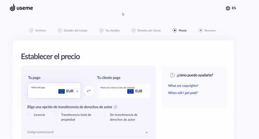Click the EU flag in Tu pago
Viewport: 259px width, 139px height.
pyautogui.click(x=62, y=91)
